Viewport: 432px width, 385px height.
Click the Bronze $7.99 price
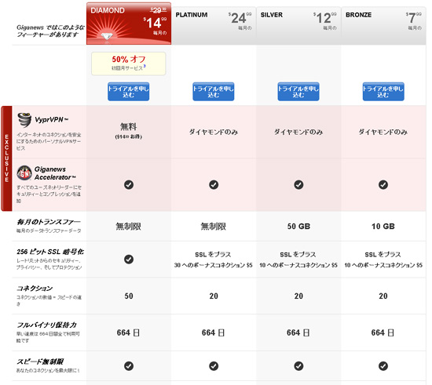coord(413,18)
